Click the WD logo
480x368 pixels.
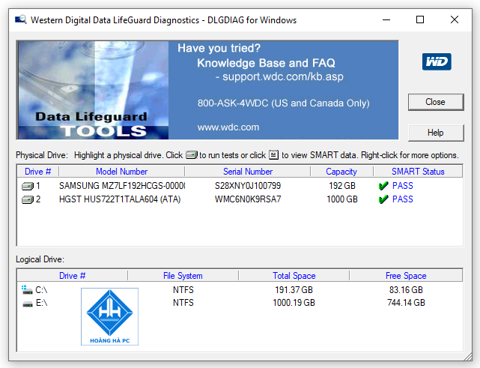point(437,61)
